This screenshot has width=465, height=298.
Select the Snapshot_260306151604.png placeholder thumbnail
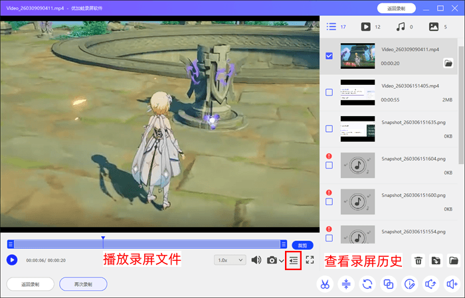(357, 165)
